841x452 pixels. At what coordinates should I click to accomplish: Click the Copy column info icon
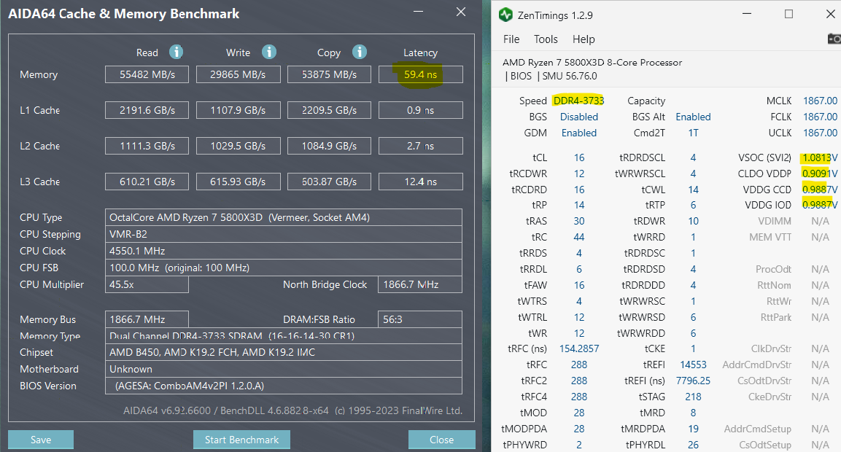pyautogui.click(x=360, y=52)
